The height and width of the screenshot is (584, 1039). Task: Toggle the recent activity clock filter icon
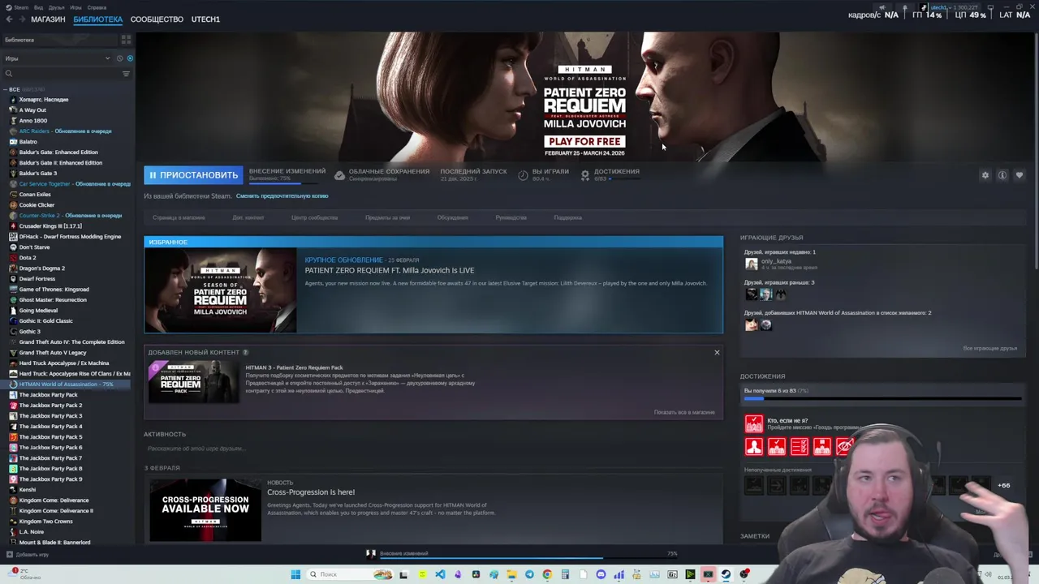click(119, 58)
